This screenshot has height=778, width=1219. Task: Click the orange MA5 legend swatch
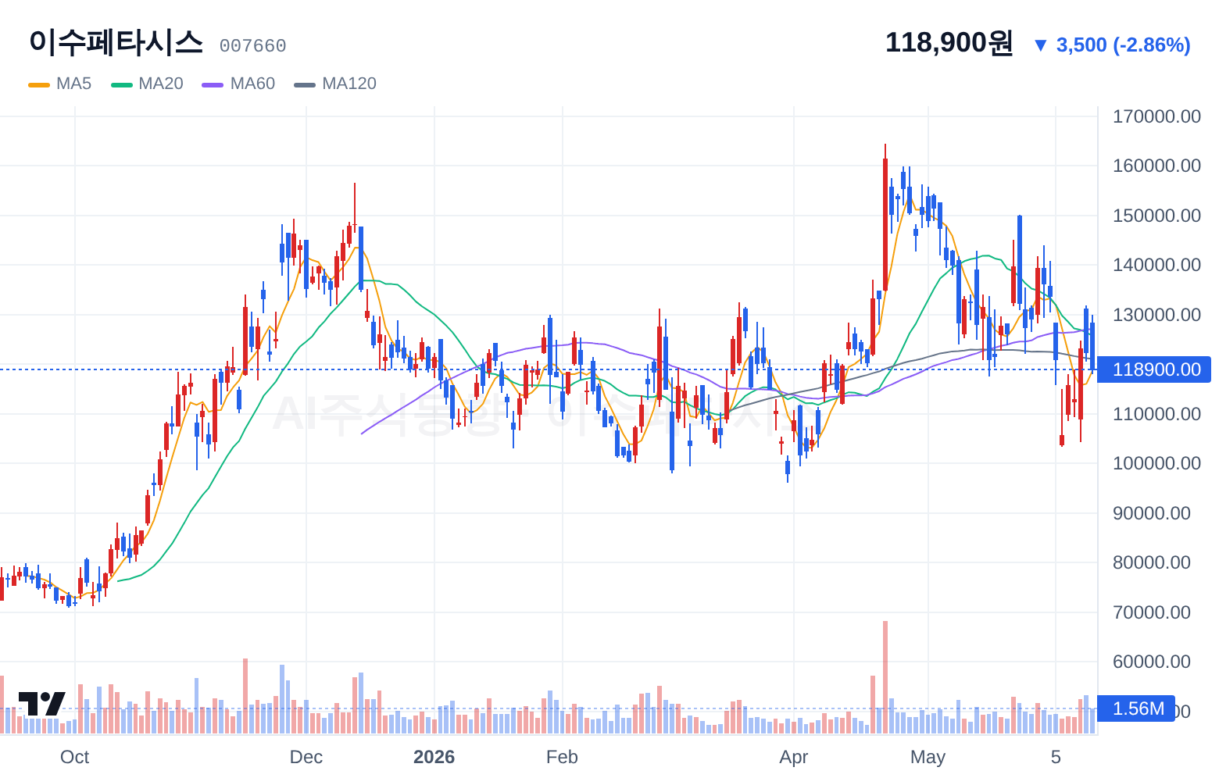click(x=39, y=84)
